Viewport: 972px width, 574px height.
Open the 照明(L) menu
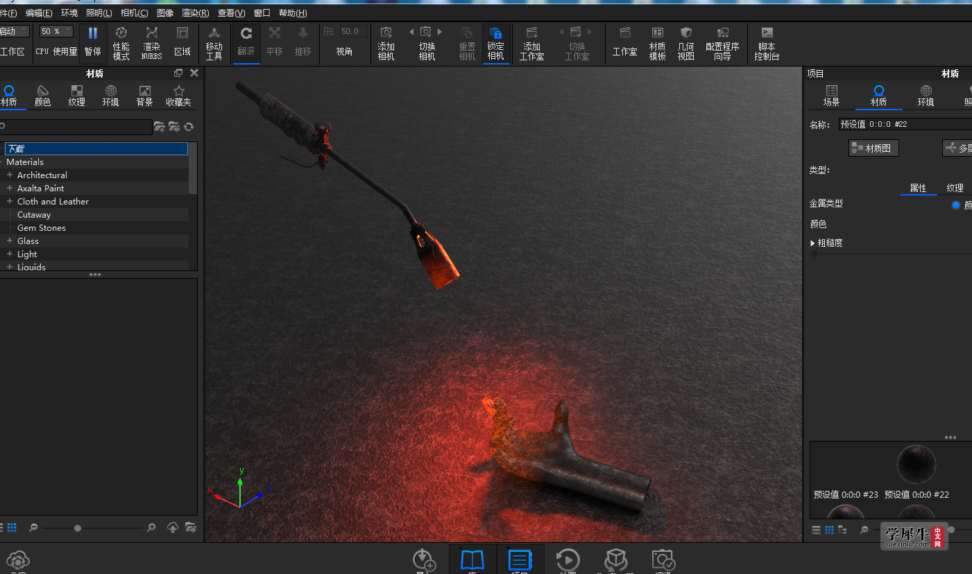click(x=99, y=13)
